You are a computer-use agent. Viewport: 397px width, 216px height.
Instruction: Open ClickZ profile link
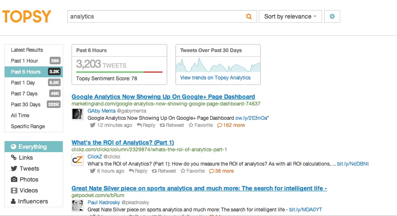click(95, 157)
